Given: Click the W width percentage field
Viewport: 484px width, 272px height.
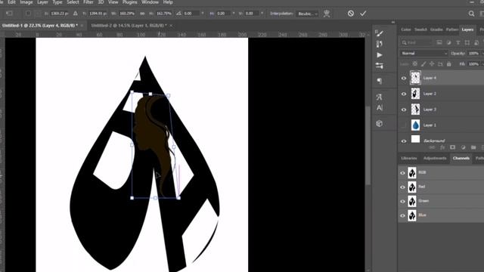Looking at the screenshot, I should click(x=127, y=14).
